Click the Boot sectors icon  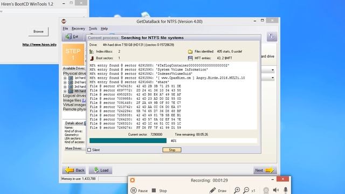tap(92, 58)
